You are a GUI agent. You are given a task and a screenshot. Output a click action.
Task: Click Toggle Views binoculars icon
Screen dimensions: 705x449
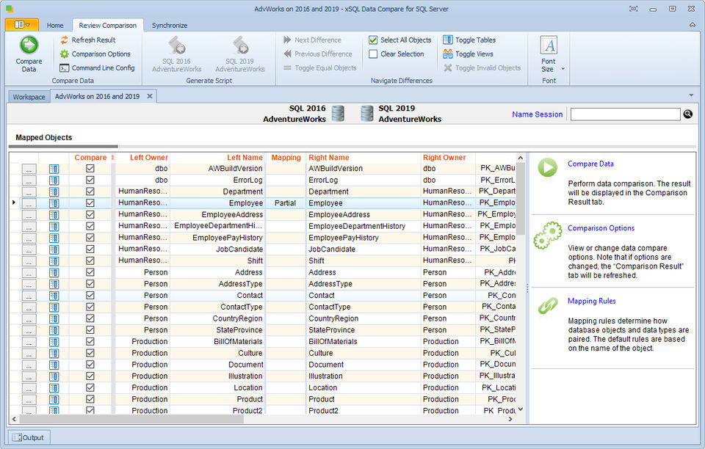tap(448, 54)
